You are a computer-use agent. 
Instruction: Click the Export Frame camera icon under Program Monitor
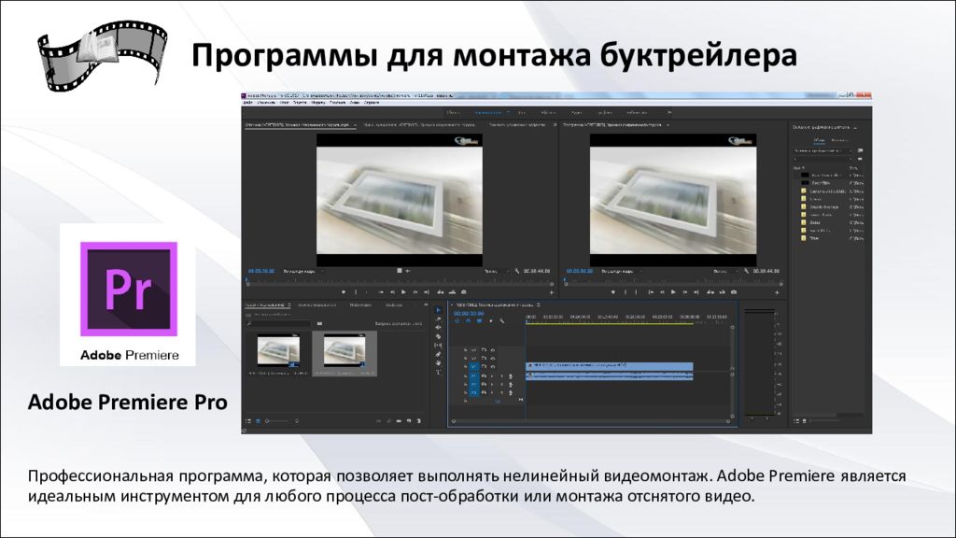(x=733, y=291)
